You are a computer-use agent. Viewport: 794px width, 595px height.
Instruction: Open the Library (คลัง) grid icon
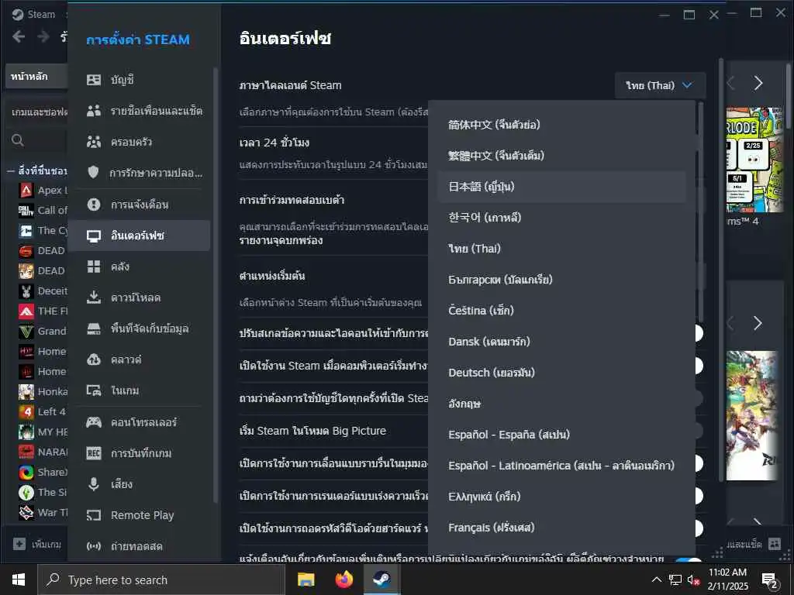(94, 267)
